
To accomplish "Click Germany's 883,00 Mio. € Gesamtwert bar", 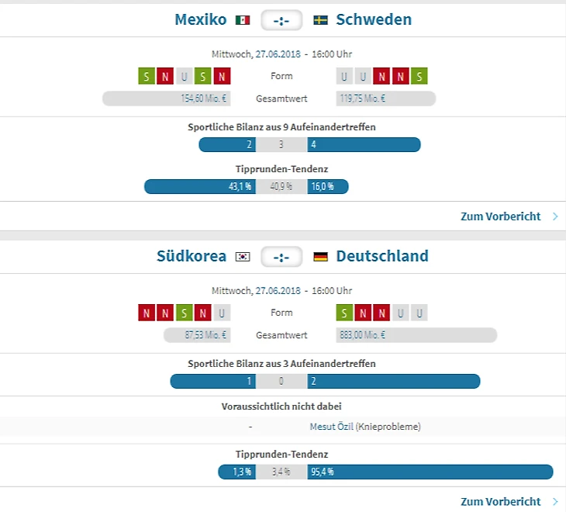I will click(416, 335).
